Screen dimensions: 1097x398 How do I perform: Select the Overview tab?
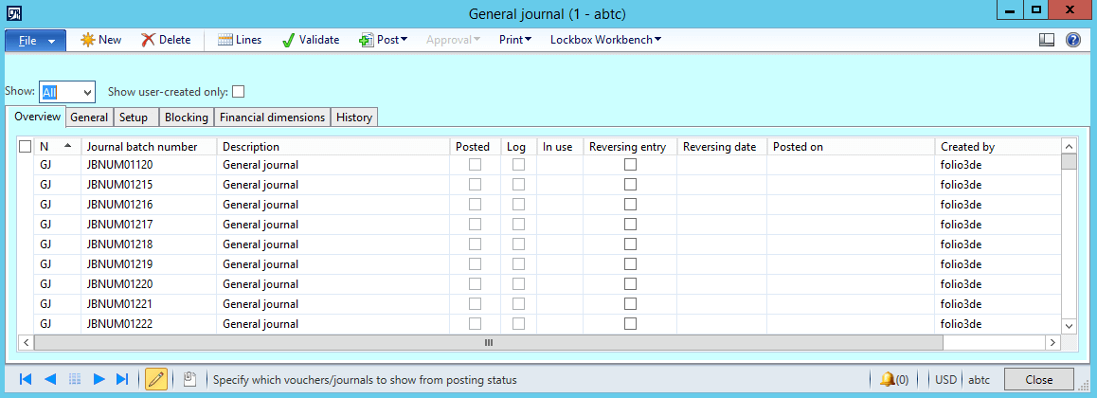pos(38,117)
